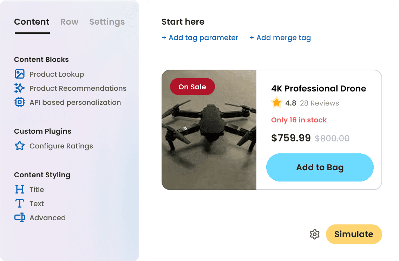Viewport: 399px width, 261px height.
Task: Click the Product Recommendations sparkle icon
Action: tap(20, 88)
